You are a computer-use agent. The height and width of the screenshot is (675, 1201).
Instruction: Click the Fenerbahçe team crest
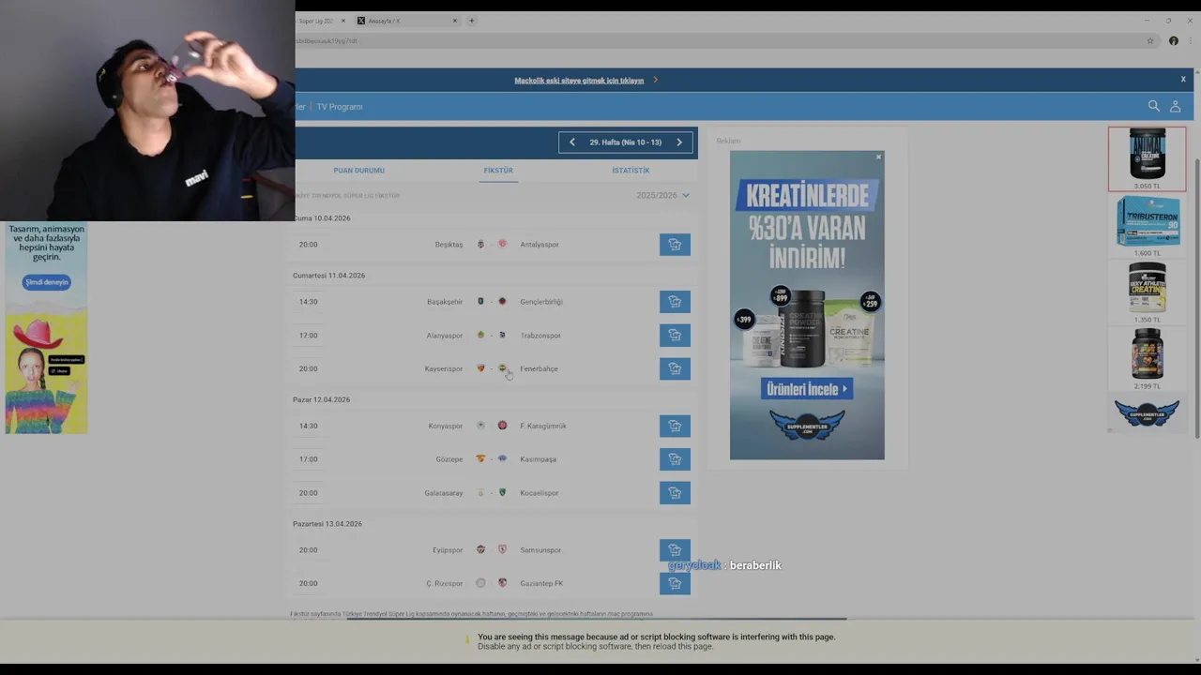(502, 368)
